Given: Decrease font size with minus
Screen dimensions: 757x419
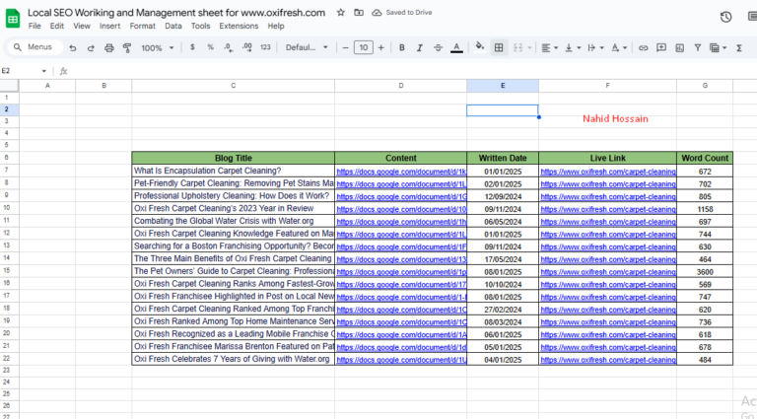Looking at the screenshot, I should (x=345, y=47).
